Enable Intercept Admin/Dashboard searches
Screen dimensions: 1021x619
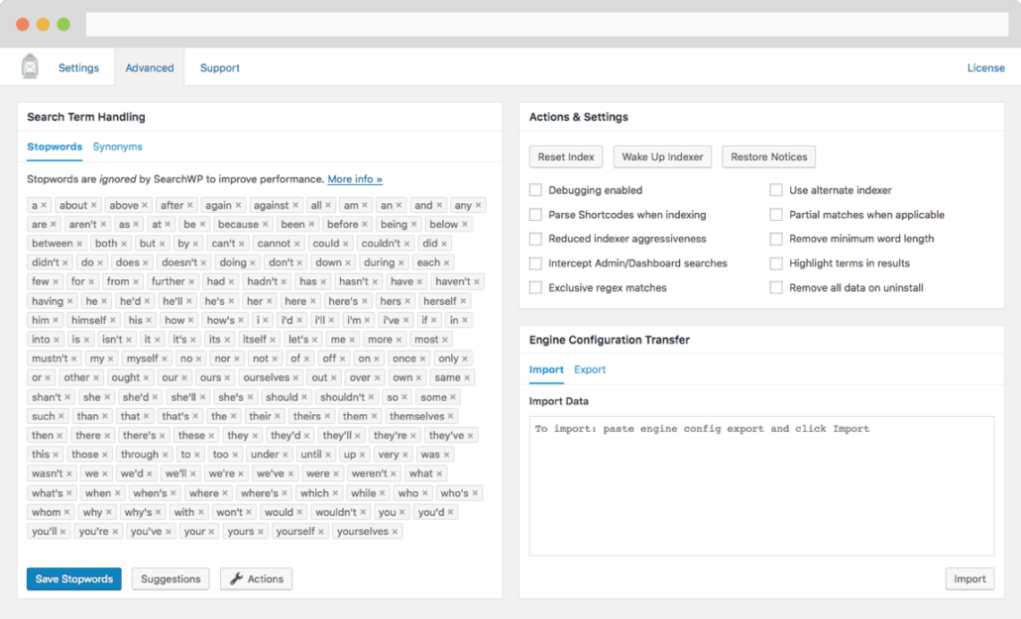(x=535, y=263)
